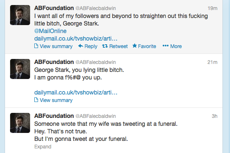Open the @MailOnline mention link
This screenshot has width=230, height=153.
(x=50, y=31)
